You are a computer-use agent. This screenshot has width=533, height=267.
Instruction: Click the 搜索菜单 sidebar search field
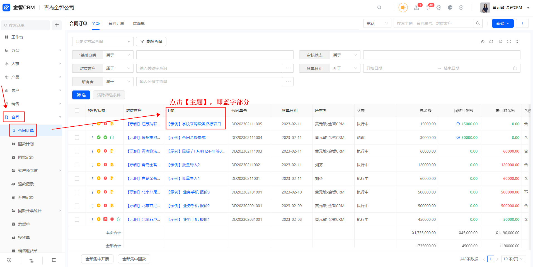coord(26,25)
